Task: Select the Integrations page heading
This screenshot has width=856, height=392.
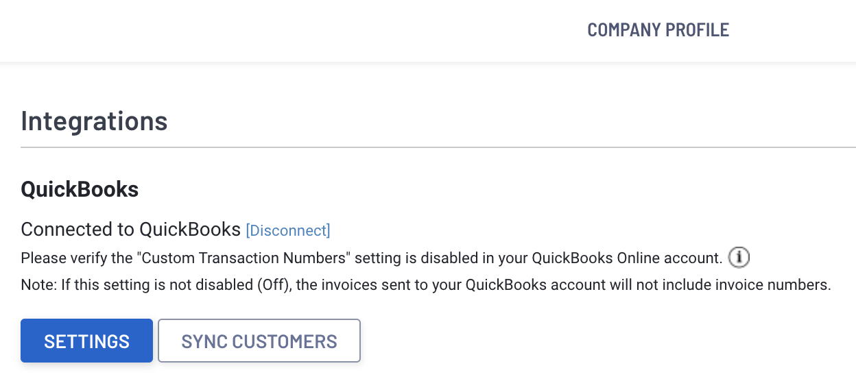Action: click(x=95, y=121)
